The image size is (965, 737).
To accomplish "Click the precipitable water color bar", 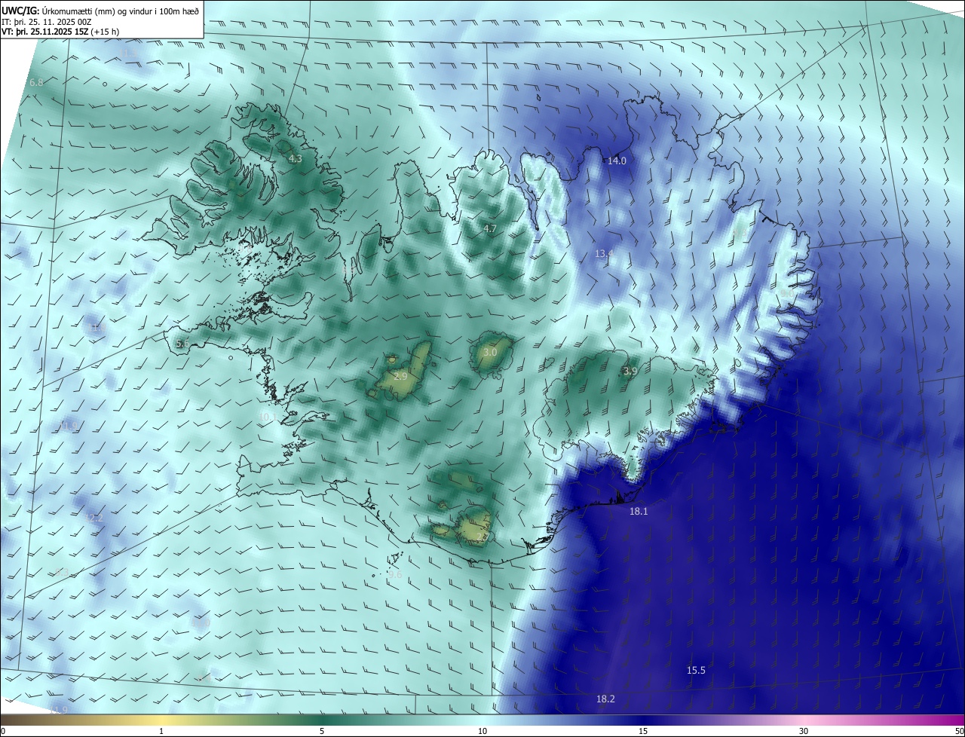I will coord(482,720).
